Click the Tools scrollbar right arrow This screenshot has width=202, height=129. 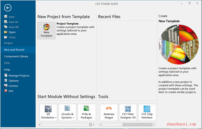[x=154, y=125]
